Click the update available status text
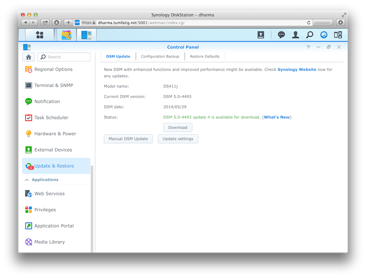 212,117
